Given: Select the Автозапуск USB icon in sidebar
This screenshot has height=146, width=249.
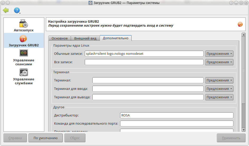Looking at the screenshot, I should 24,24.
